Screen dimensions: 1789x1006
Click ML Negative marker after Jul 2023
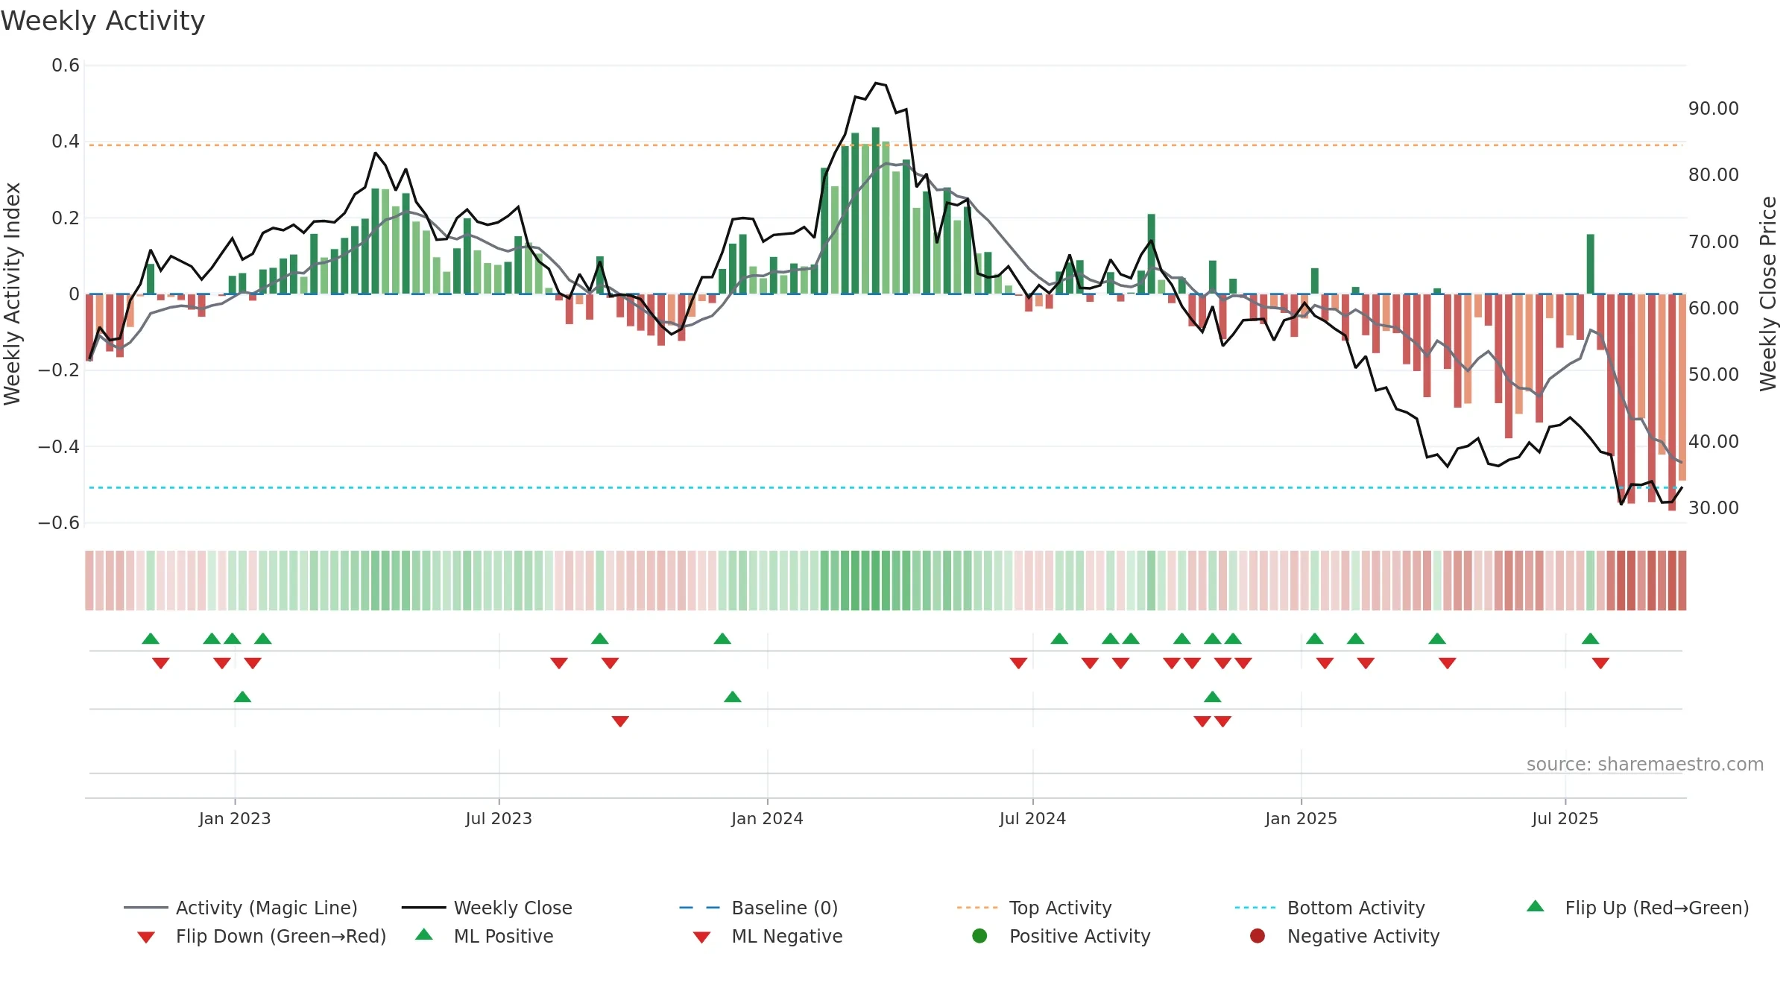tap(620, 721)
